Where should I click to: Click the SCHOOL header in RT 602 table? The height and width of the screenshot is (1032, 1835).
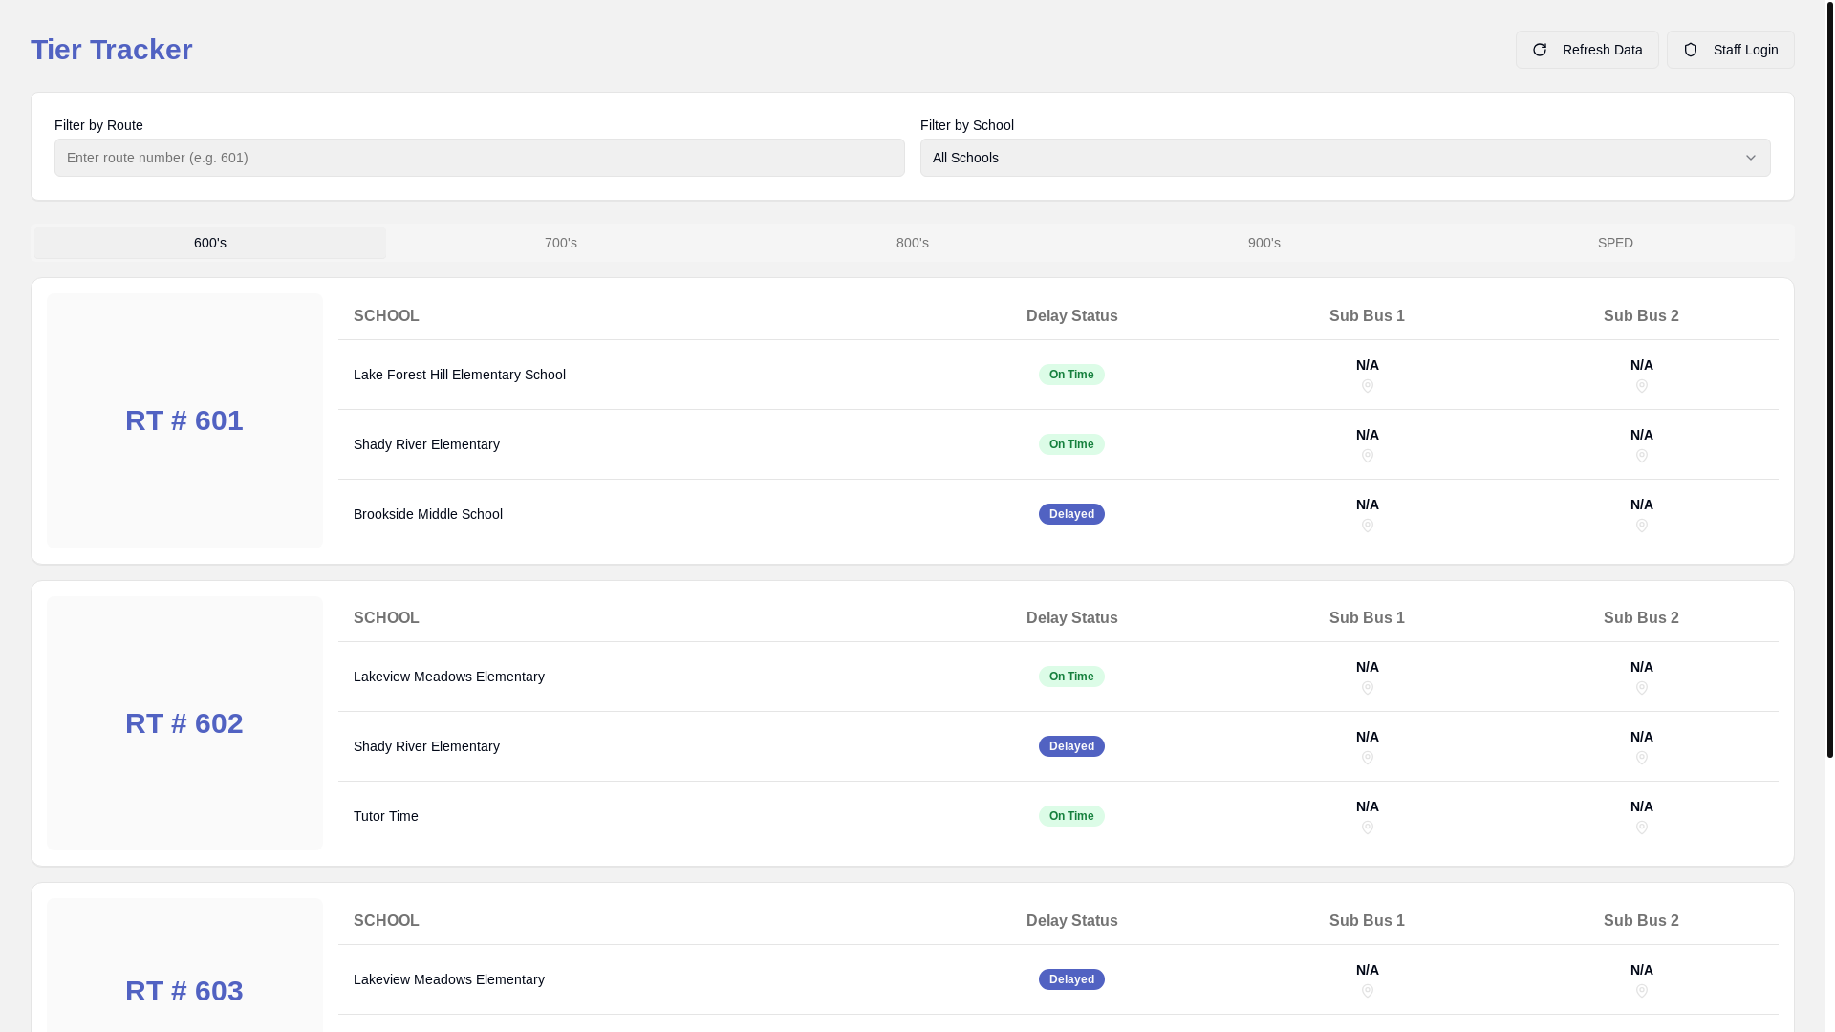coord(386,618)
